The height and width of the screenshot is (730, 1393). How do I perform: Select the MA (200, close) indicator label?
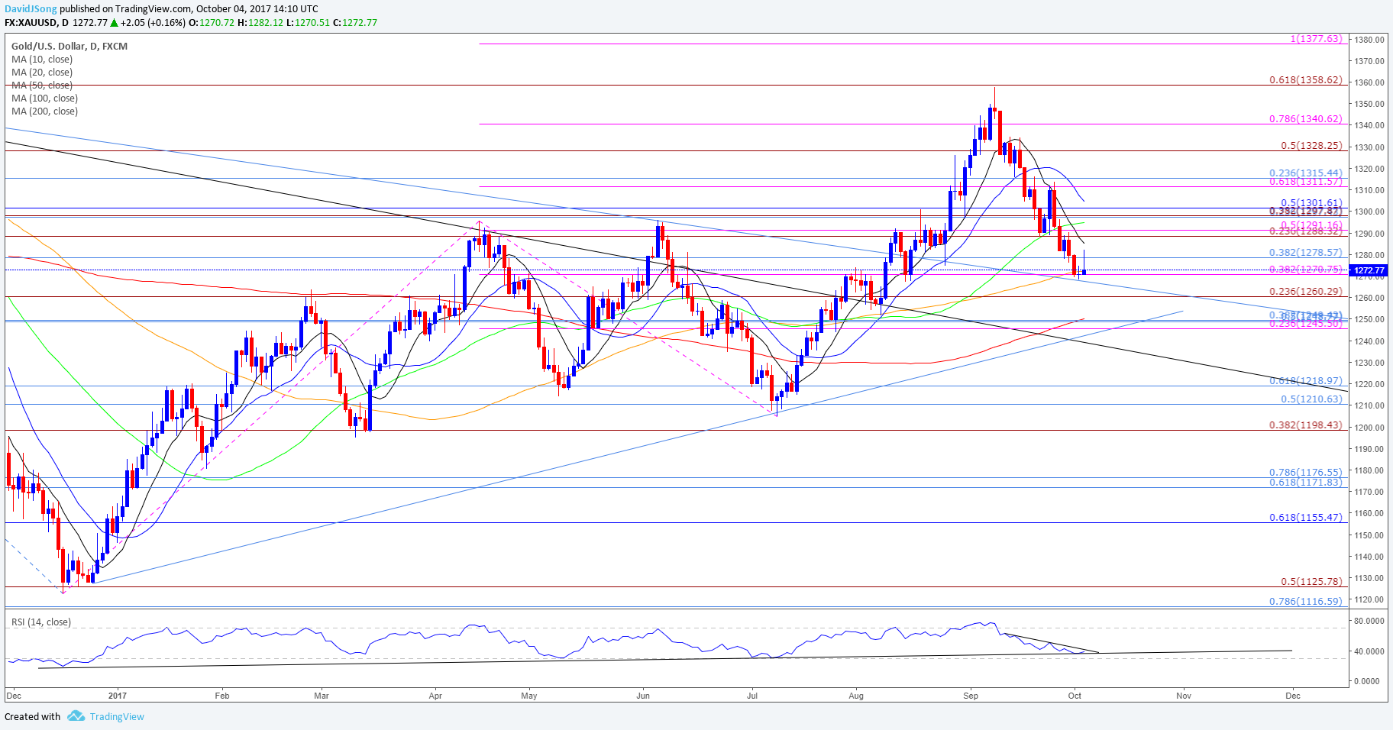point(44,111)
